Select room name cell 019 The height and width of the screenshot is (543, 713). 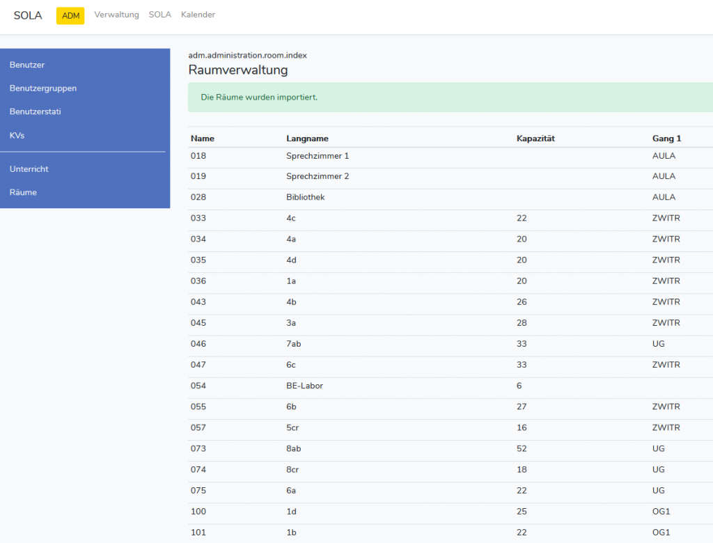(198, 176)
